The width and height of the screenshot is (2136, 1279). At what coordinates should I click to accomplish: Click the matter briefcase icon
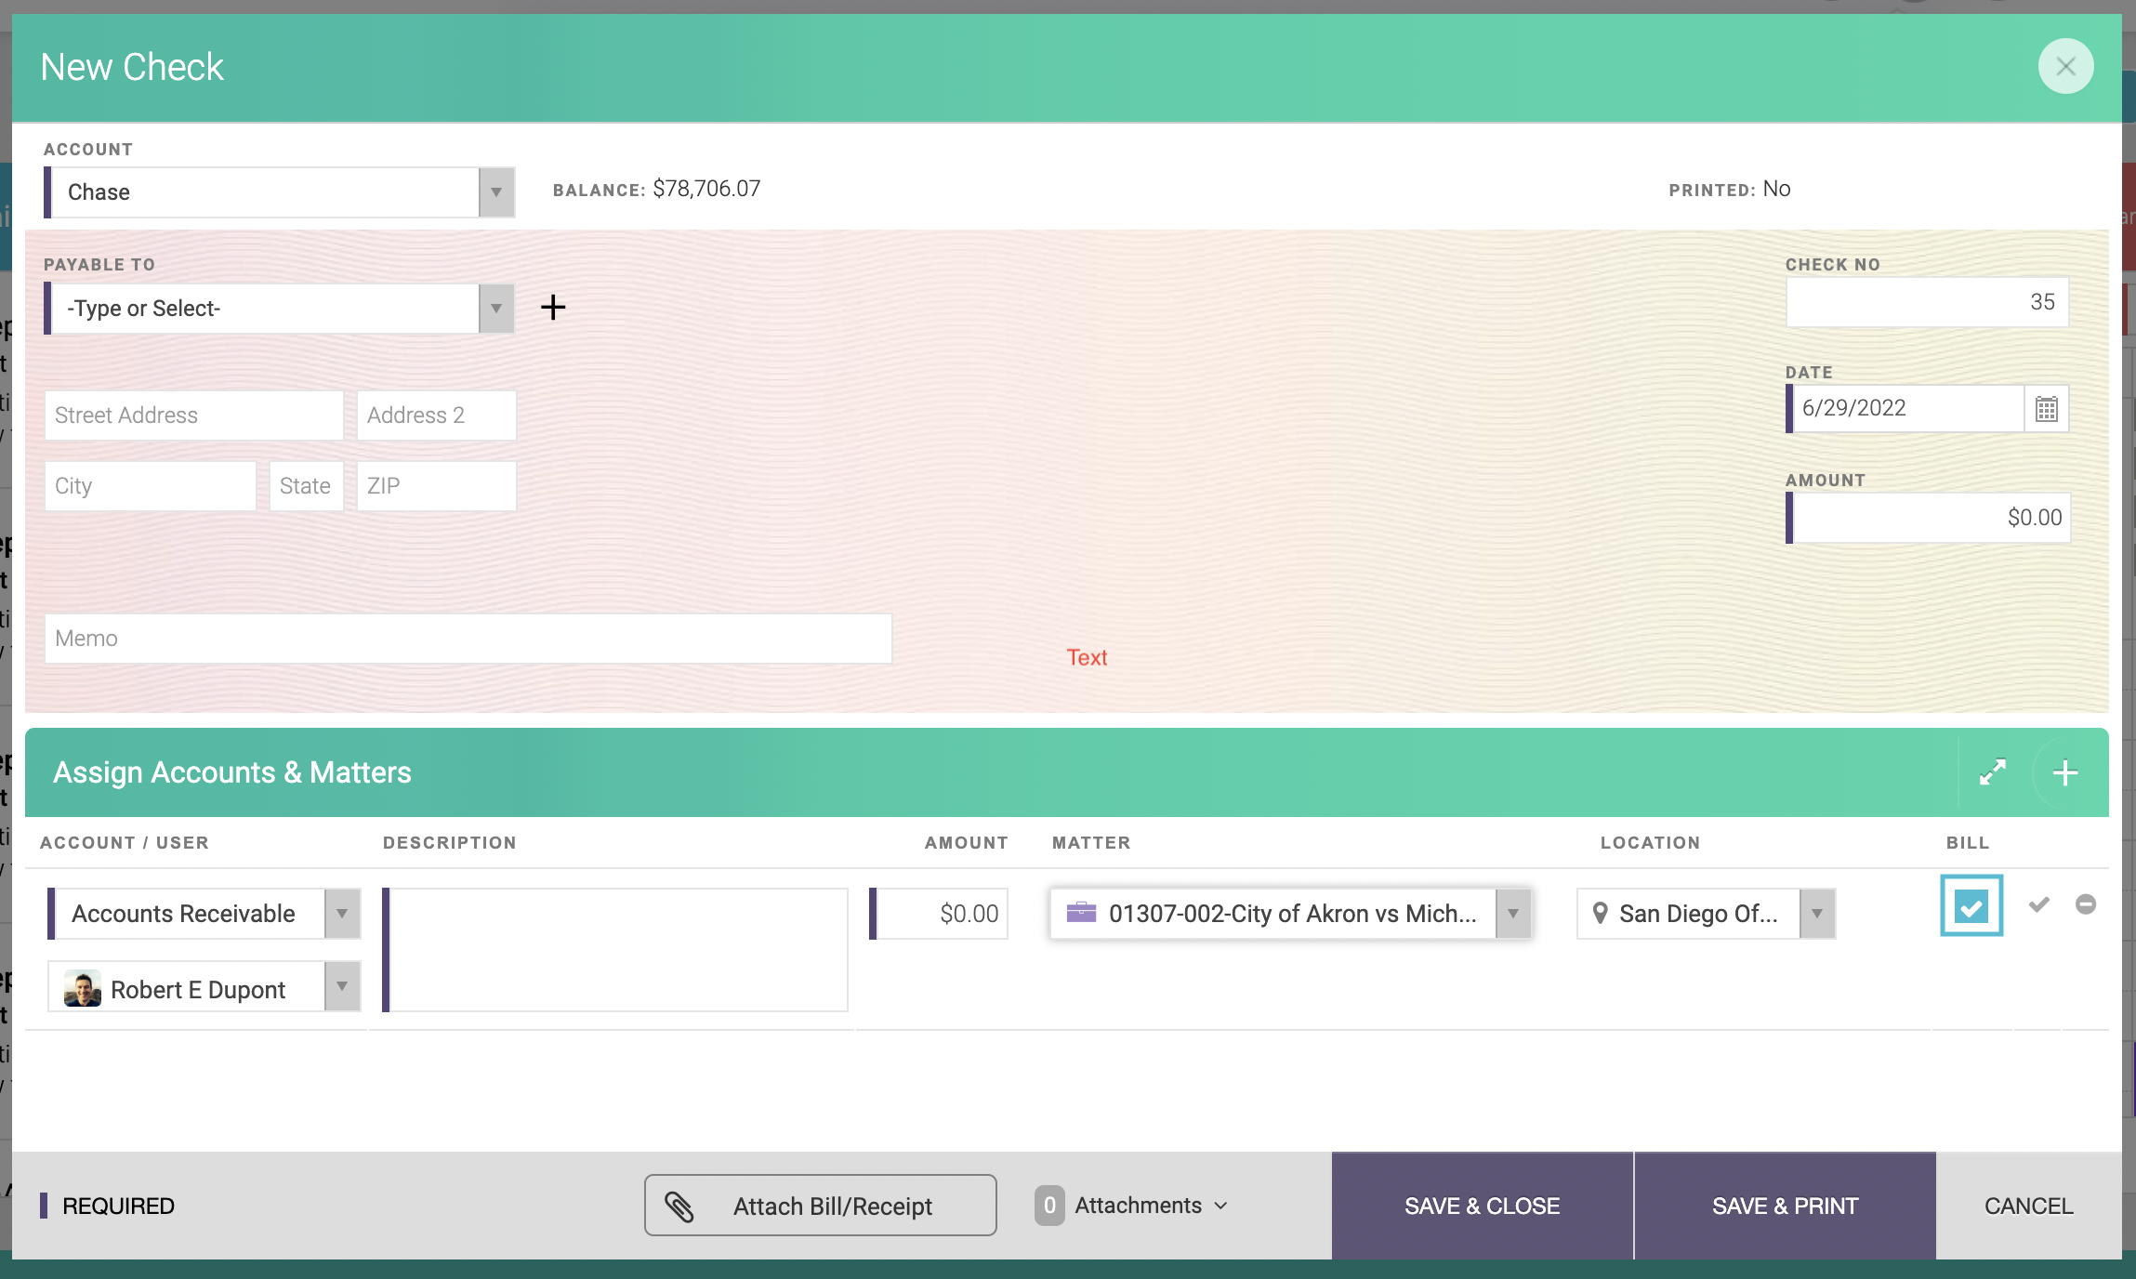pos(1081,913)
